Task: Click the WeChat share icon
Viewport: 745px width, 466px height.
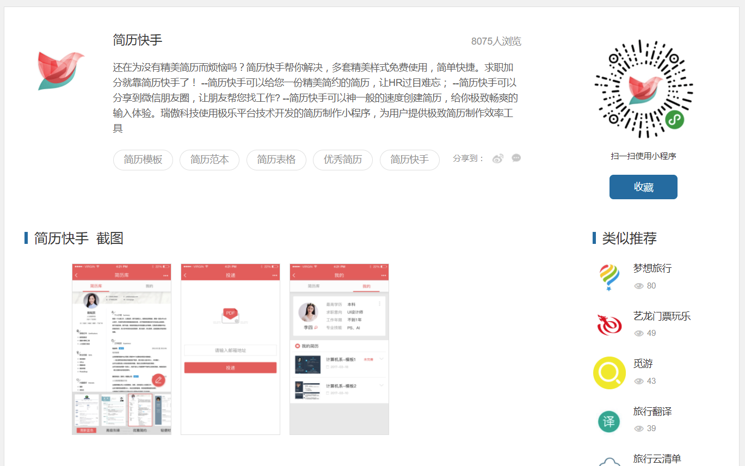Action: tap(516, 158)
